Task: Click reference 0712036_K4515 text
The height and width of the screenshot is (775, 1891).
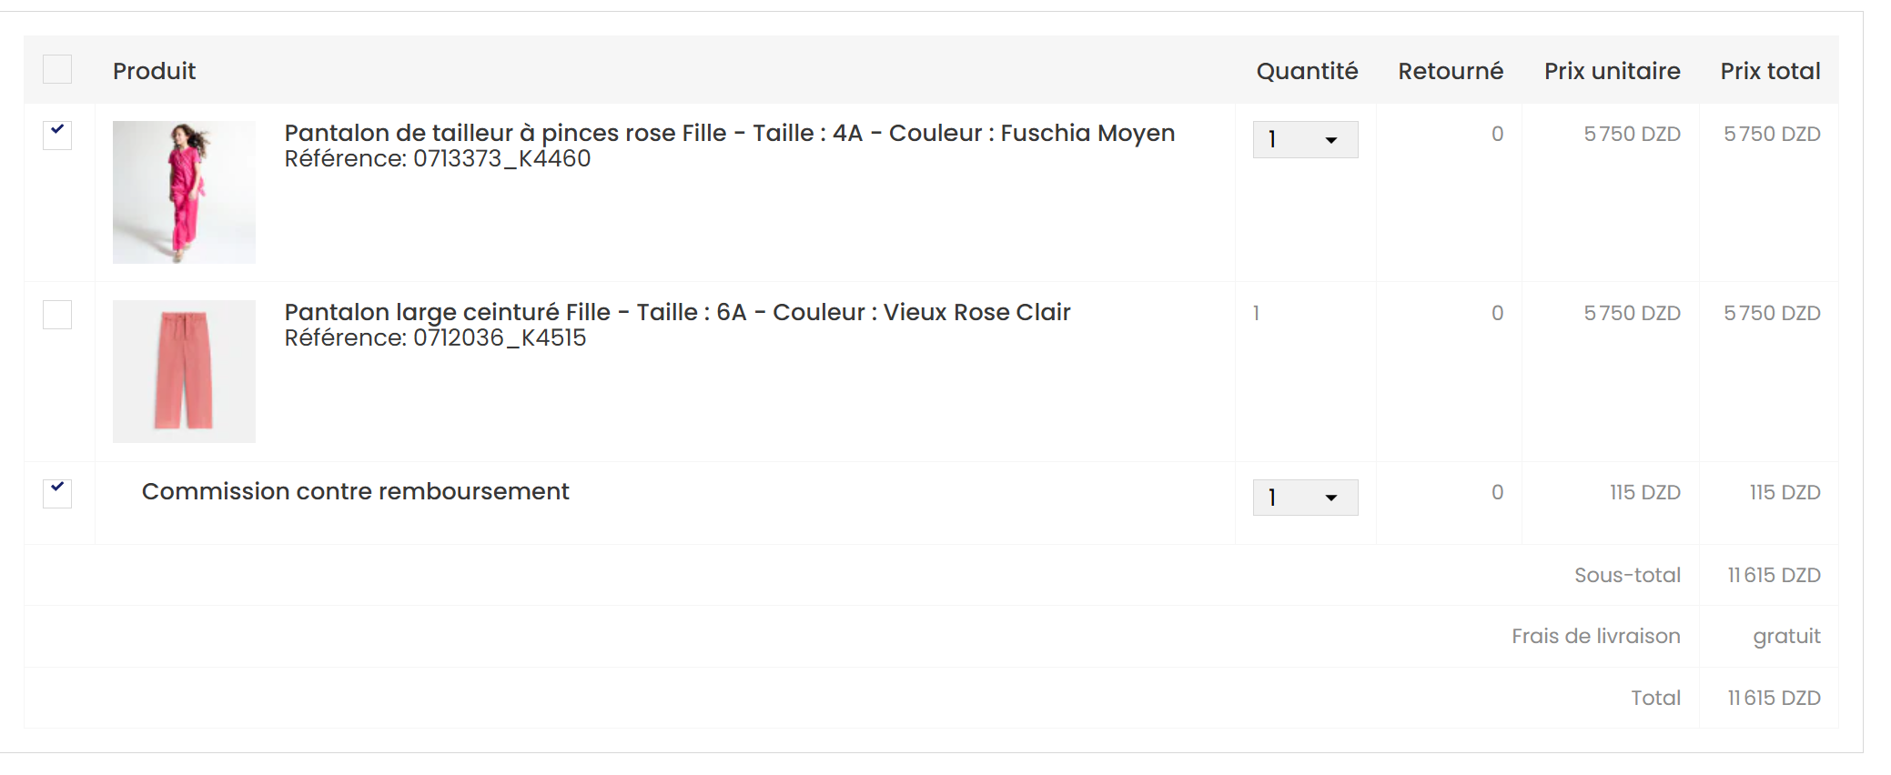Action: [500, 338]
